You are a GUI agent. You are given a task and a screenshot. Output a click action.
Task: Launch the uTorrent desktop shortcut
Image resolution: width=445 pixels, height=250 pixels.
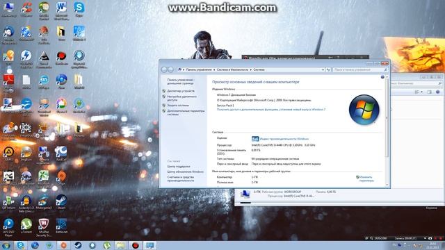[x=26, y=226]
